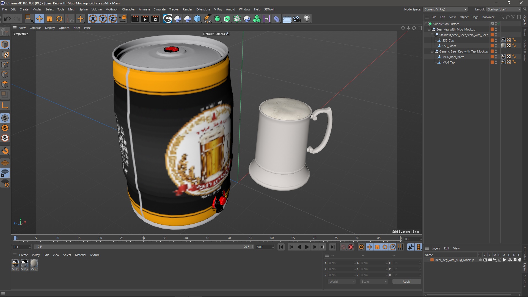
Task: Toggle X axis lock
Action: pos(93,19)
